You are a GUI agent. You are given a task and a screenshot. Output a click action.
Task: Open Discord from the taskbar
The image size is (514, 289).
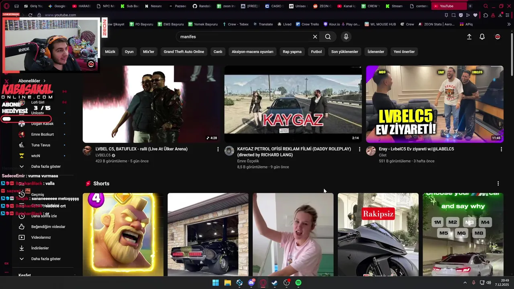coord(251,283)
